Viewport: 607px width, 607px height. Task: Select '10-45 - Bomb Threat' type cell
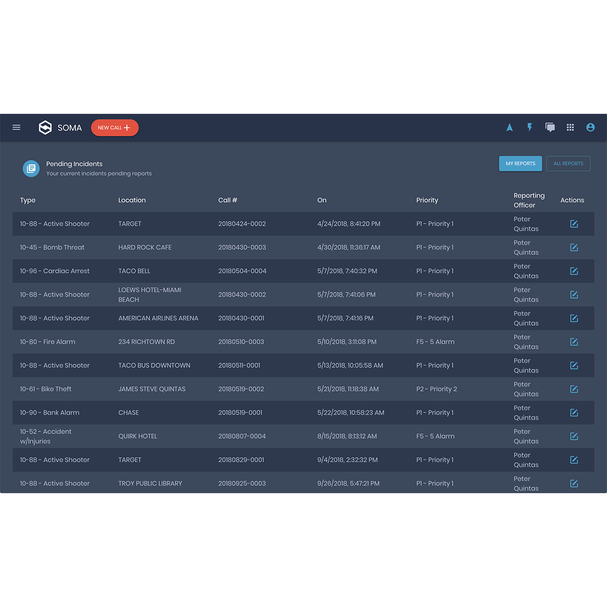(52, 247)
